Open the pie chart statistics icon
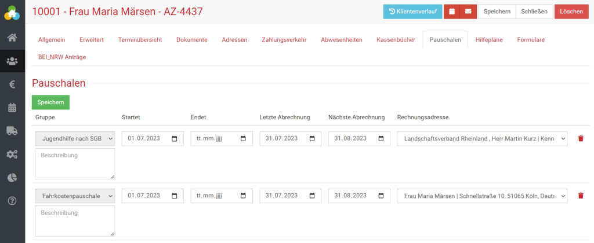 (12, 178)
